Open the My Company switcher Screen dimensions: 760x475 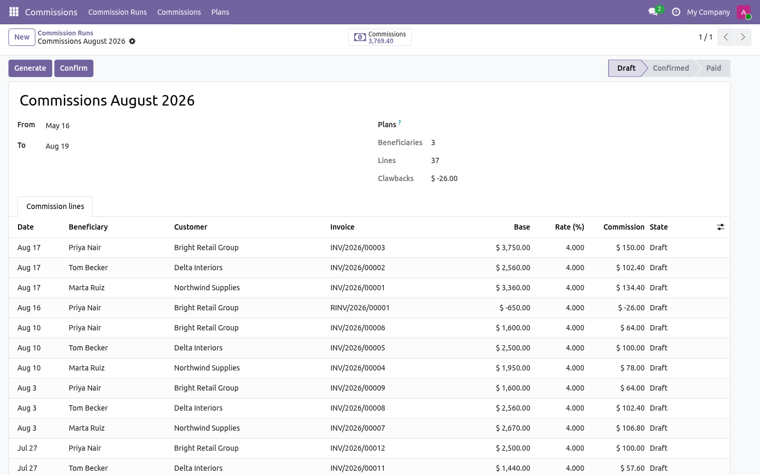pos(708,12)
